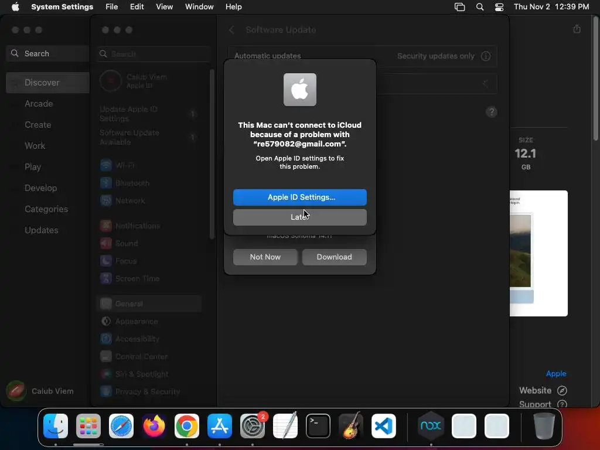
Task: Open Notifications settings icon
Action: (106, 226)
